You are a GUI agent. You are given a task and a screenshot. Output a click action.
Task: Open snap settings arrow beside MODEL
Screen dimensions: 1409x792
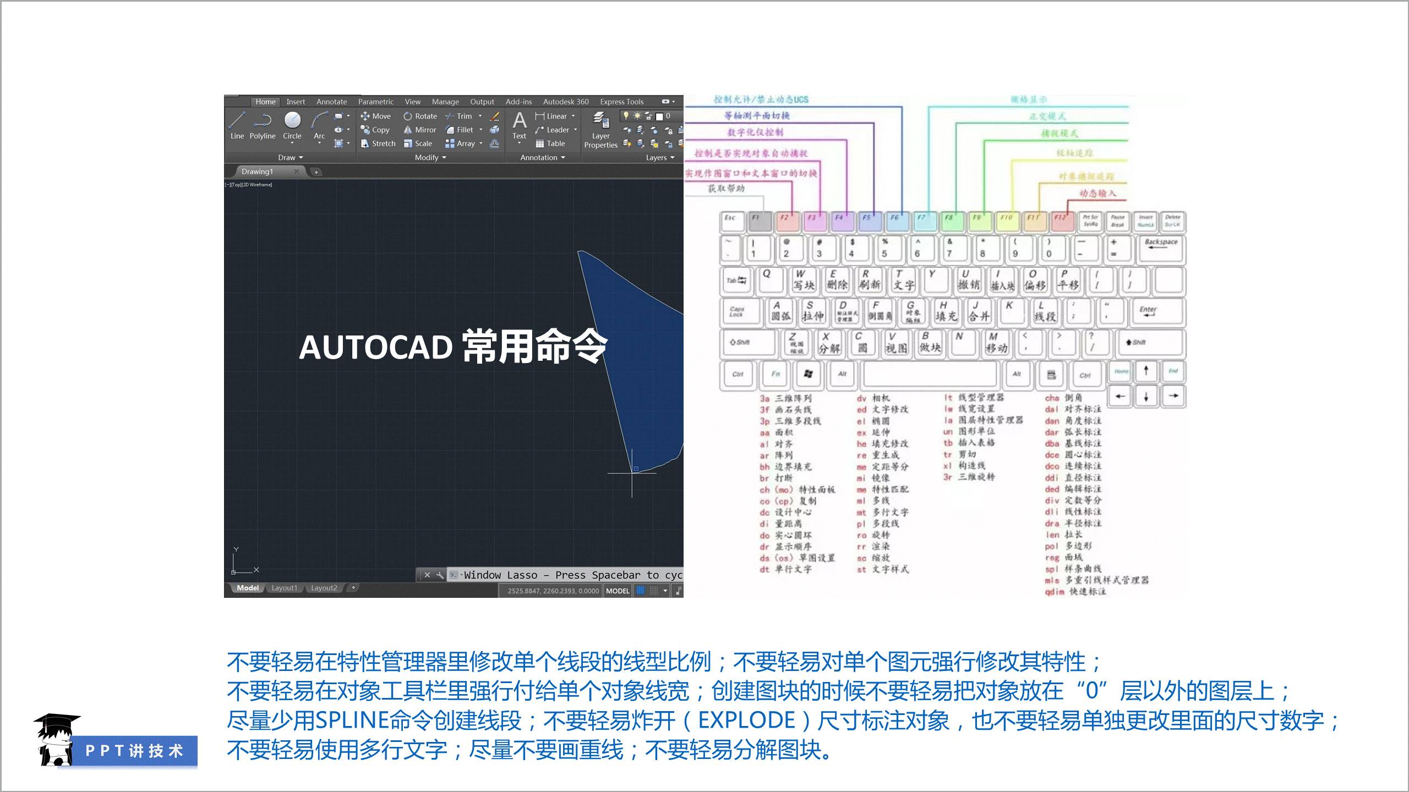click(665, 591)
